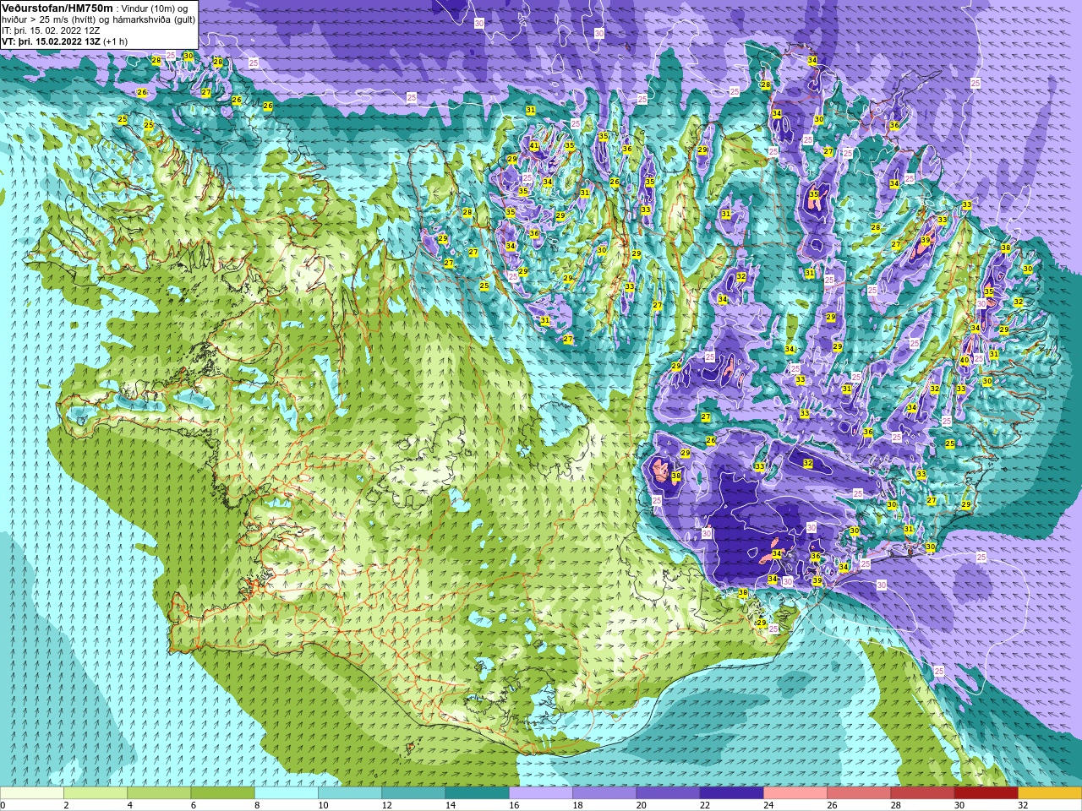Viewport: 1082px width, 811px height.
Task: Click the 10–12 m/s light turquoise legend swatch
Action: (x=350, y=793)
